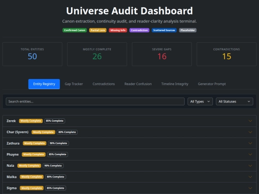The width and height of the screenshot is (259, 194).
Task: Click the Universe Audit Dashboard heading
Action: (129, 11)
